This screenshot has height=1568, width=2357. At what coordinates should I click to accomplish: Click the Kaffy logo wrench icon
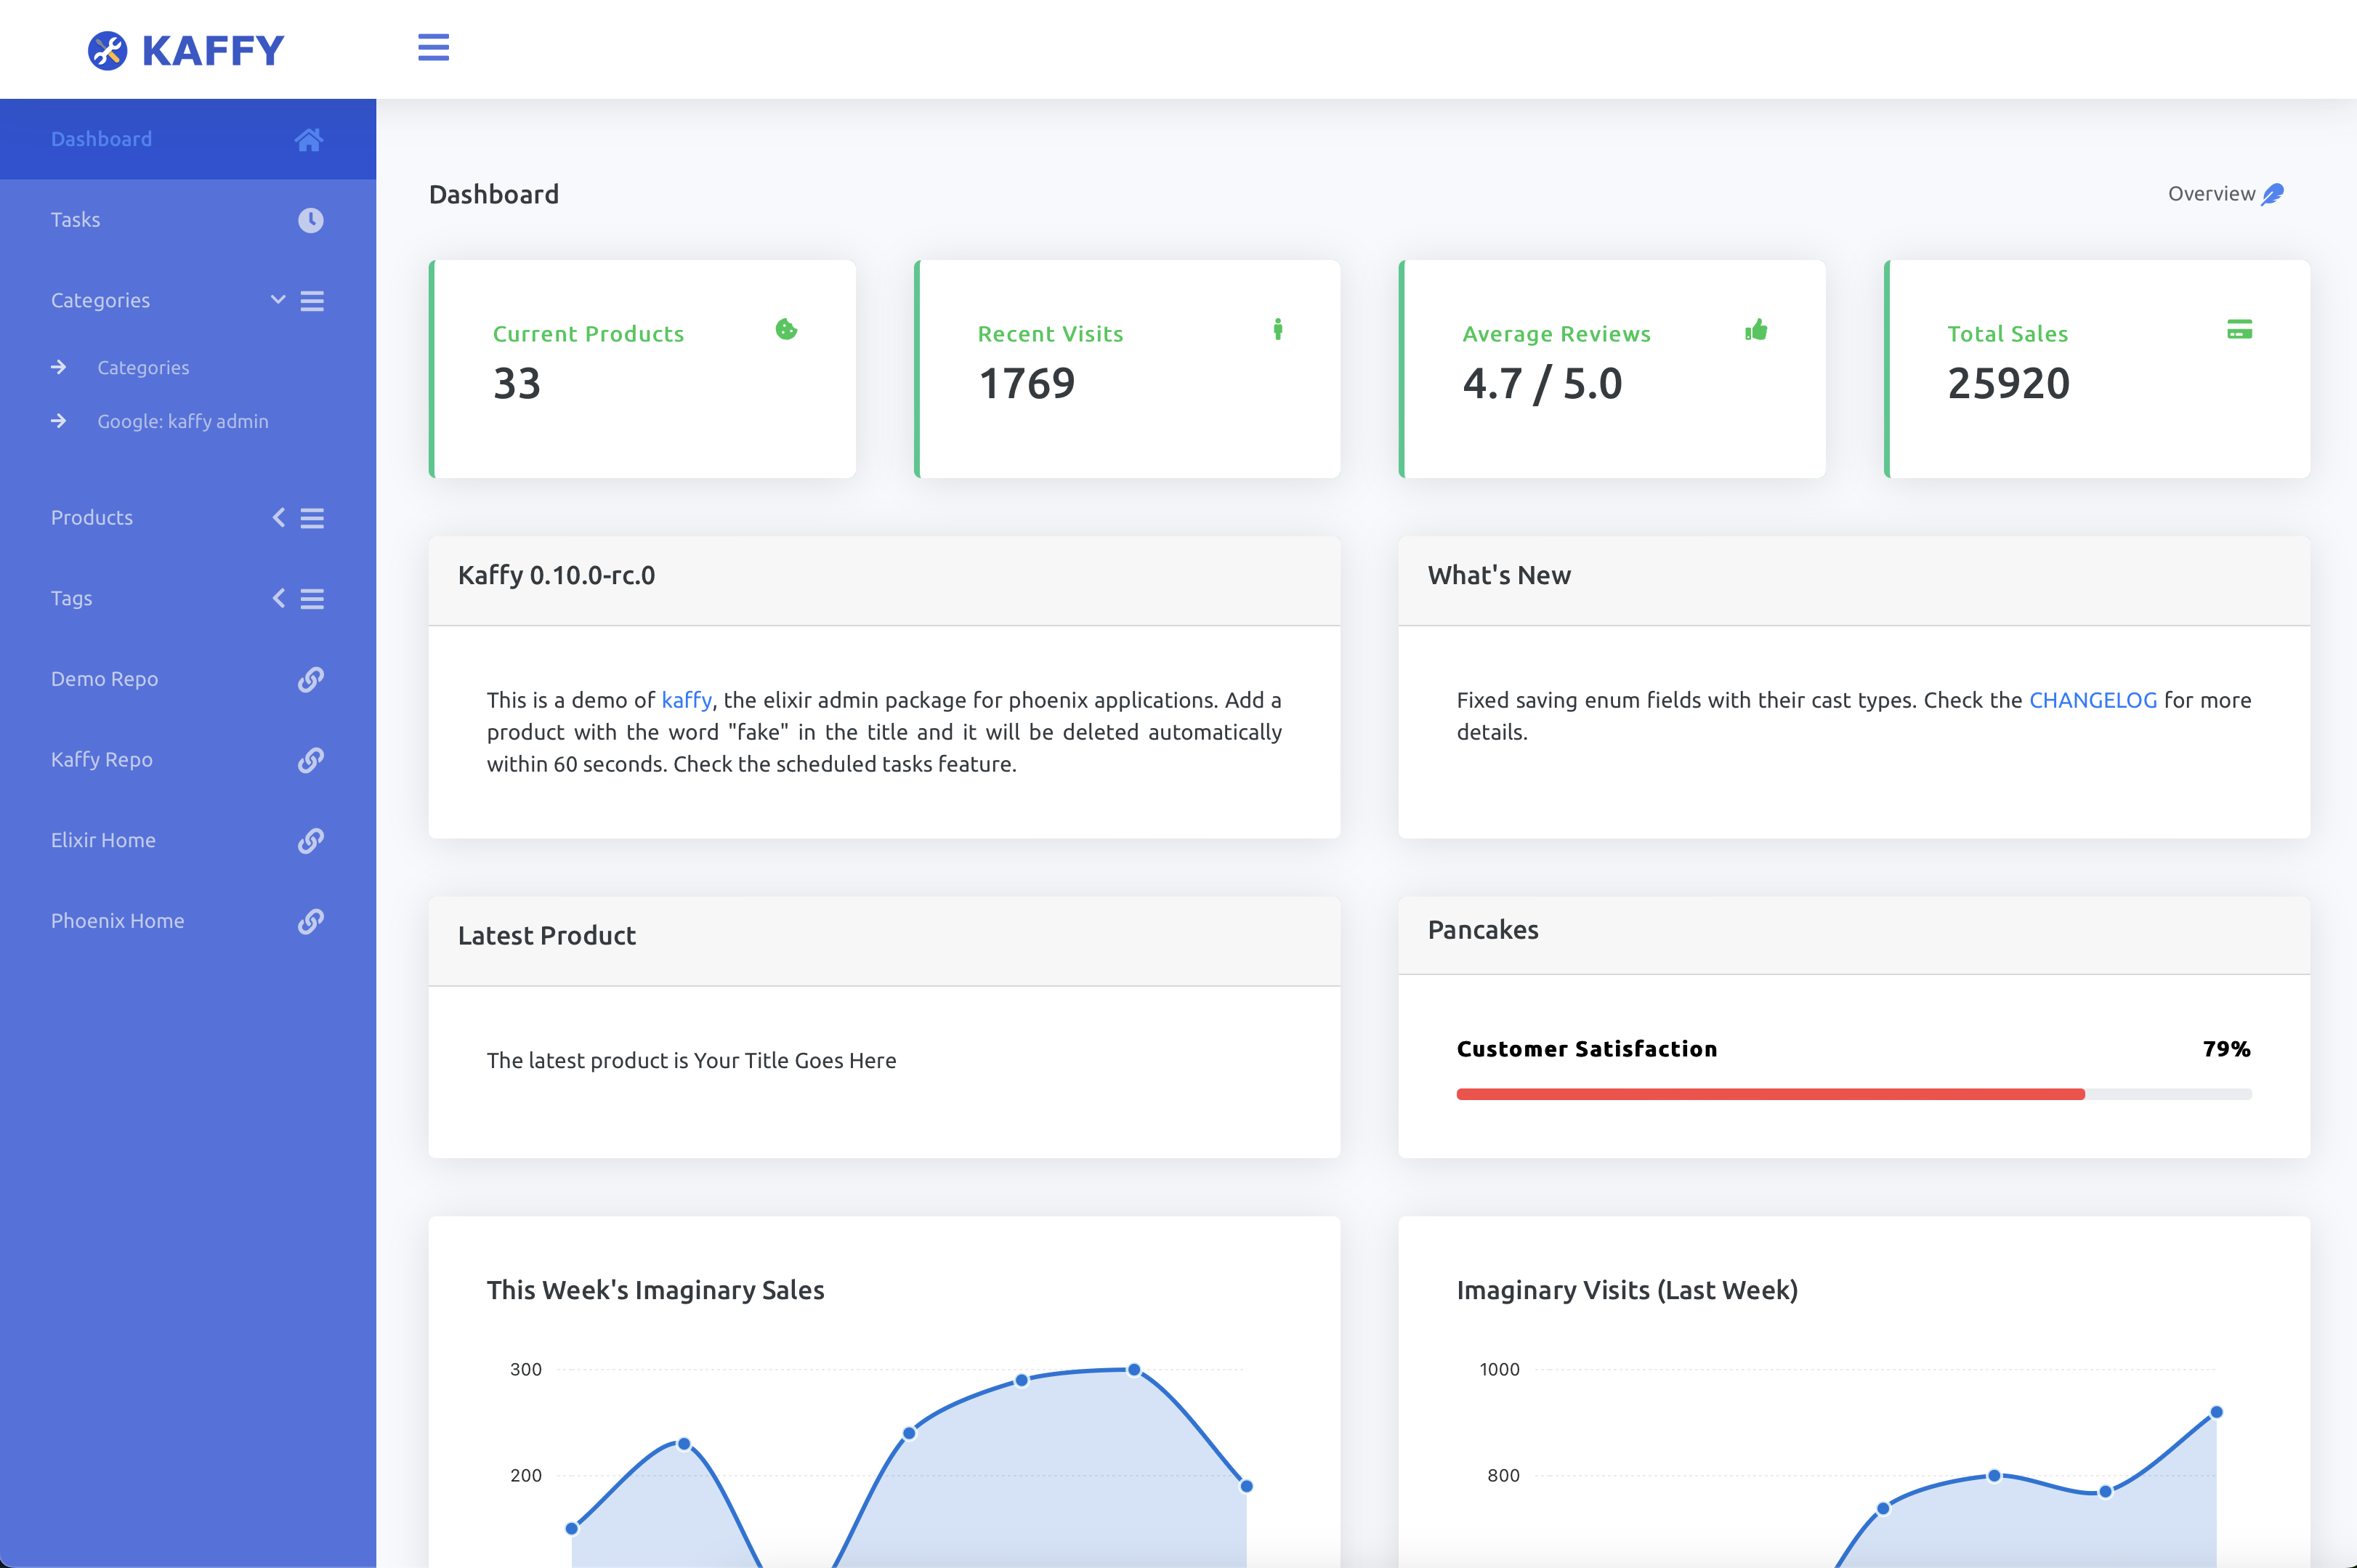[107, 50]
